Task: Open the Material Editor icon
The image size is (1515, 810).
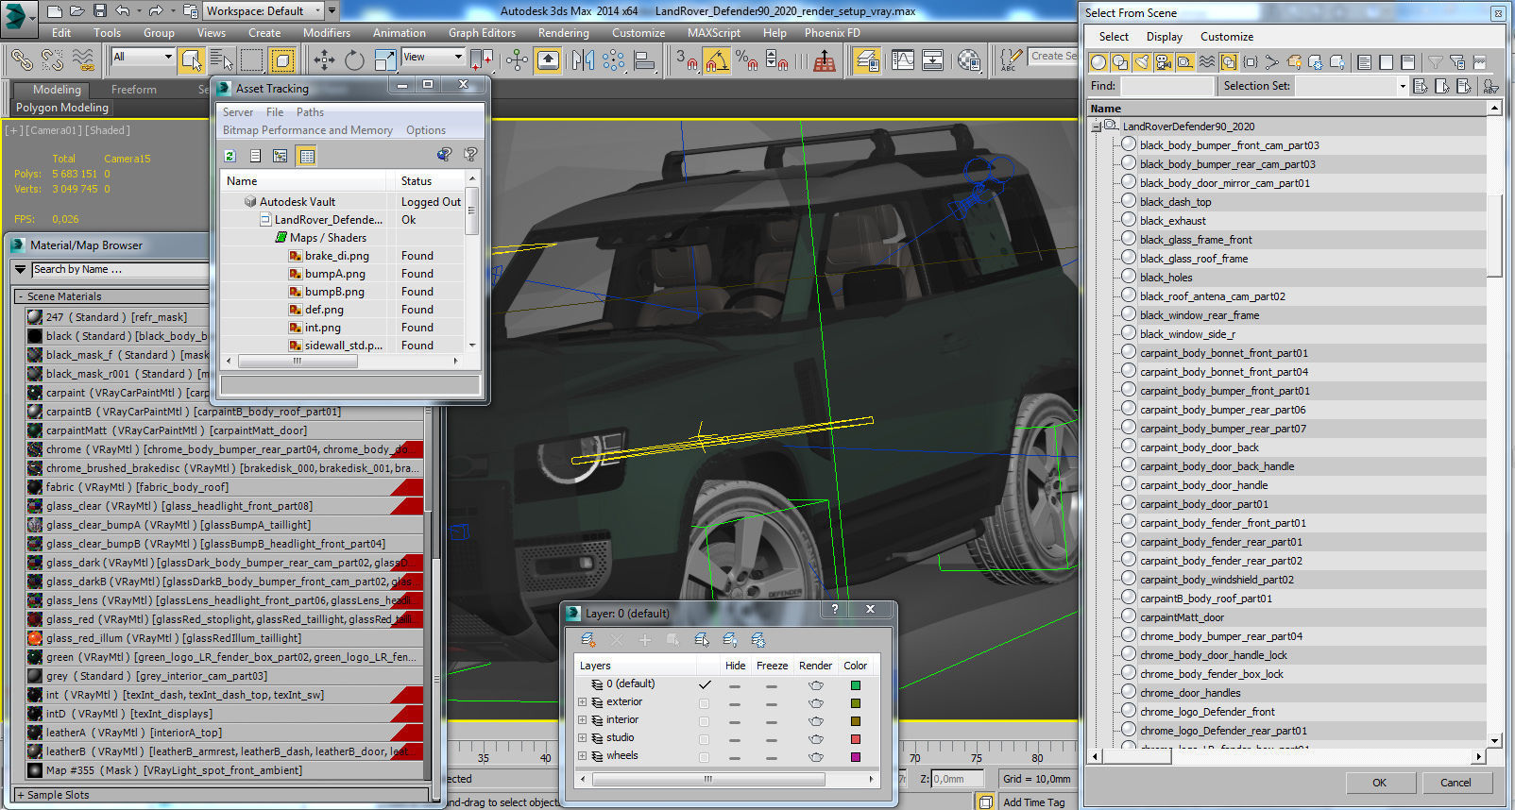Action: 969,60
